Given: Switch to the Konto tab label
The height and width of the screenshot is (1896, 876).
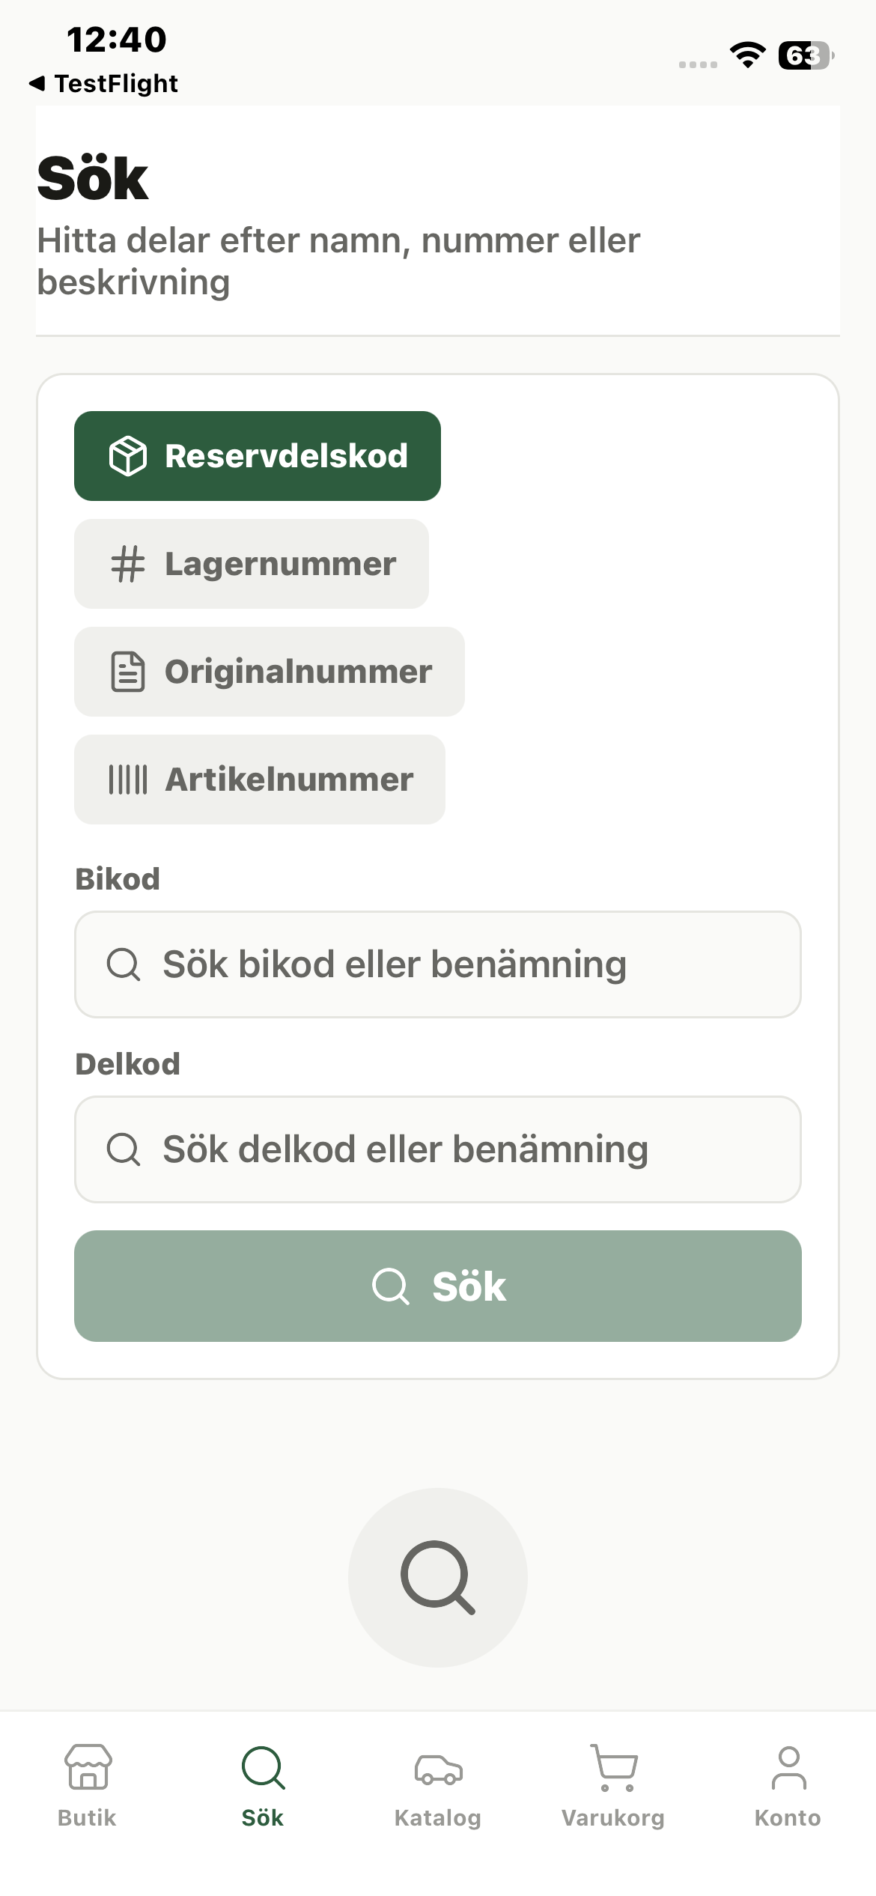Looking at the screenshot, I should [788, 1818].
